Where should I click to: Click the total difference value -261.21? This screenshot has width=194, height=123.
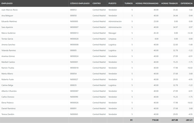pyautogui.click(x=187, y=120)
